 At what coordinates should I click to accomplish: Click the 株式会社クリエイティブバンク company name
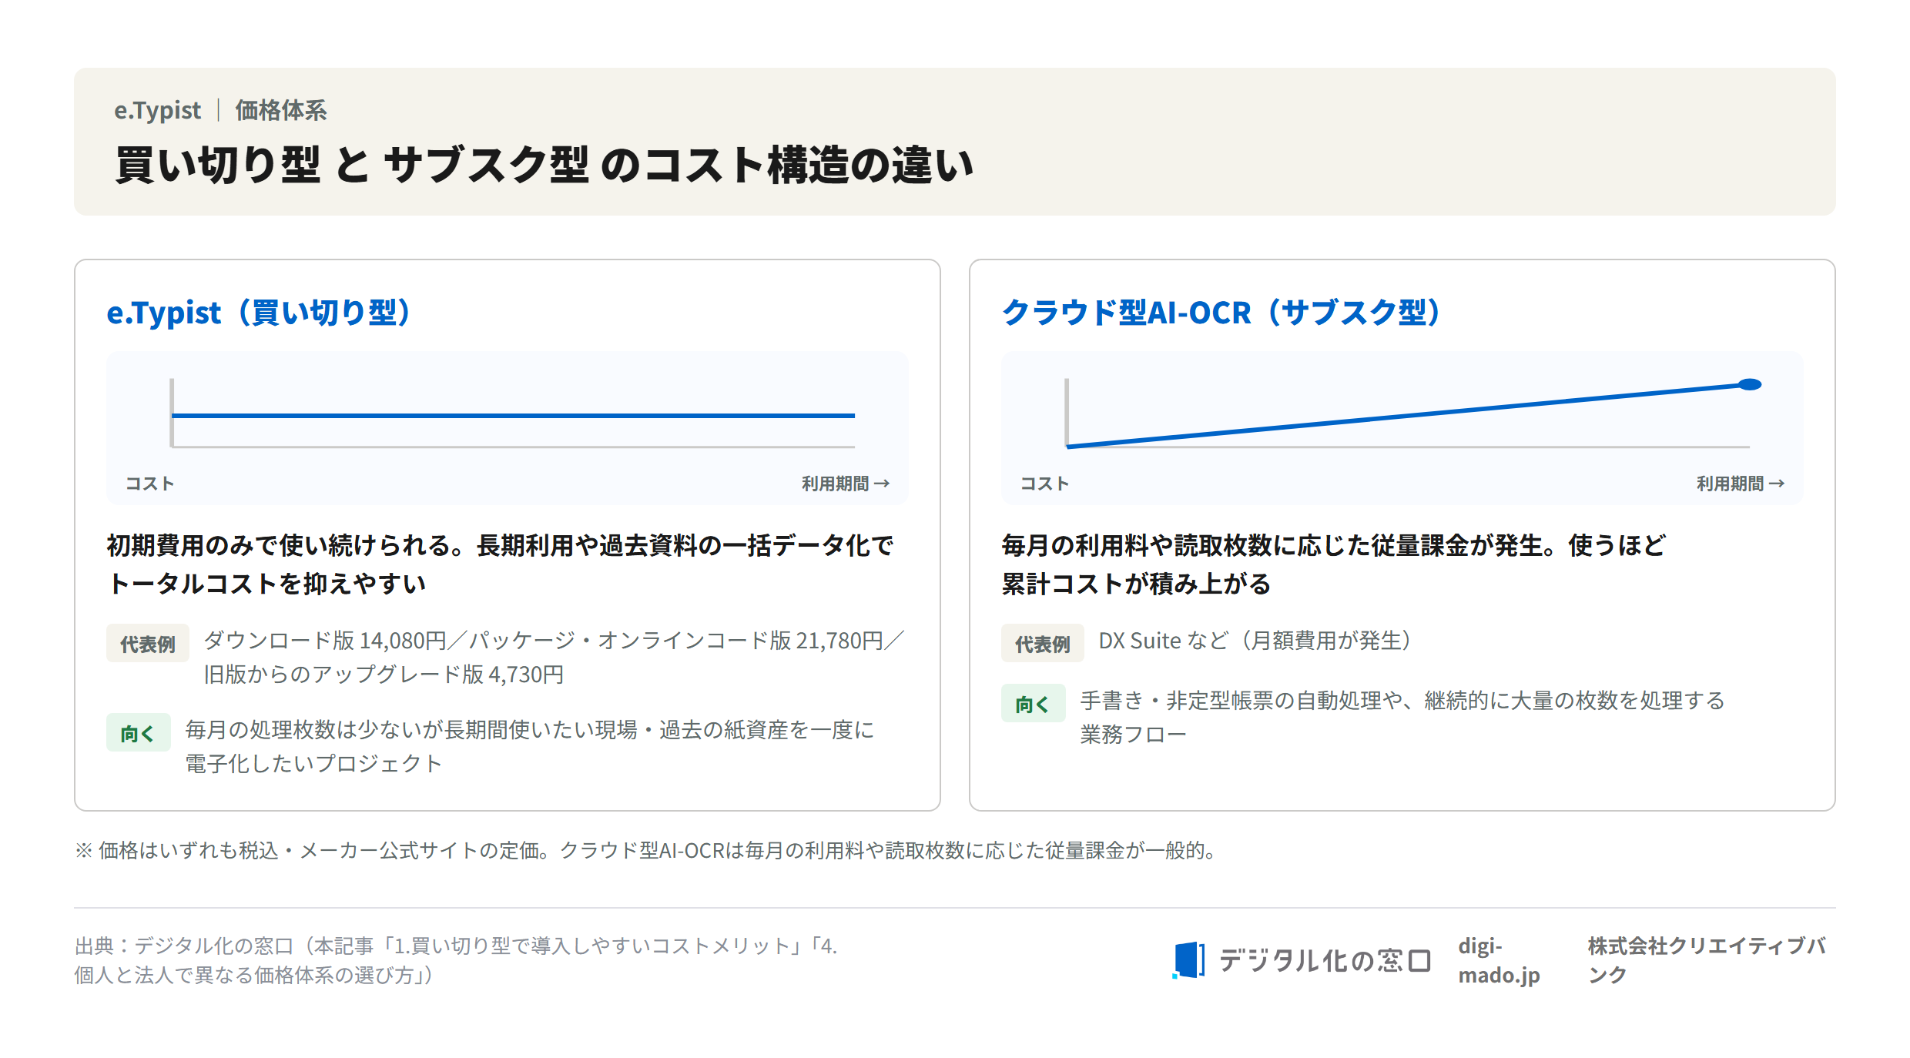click(1706, 960)
